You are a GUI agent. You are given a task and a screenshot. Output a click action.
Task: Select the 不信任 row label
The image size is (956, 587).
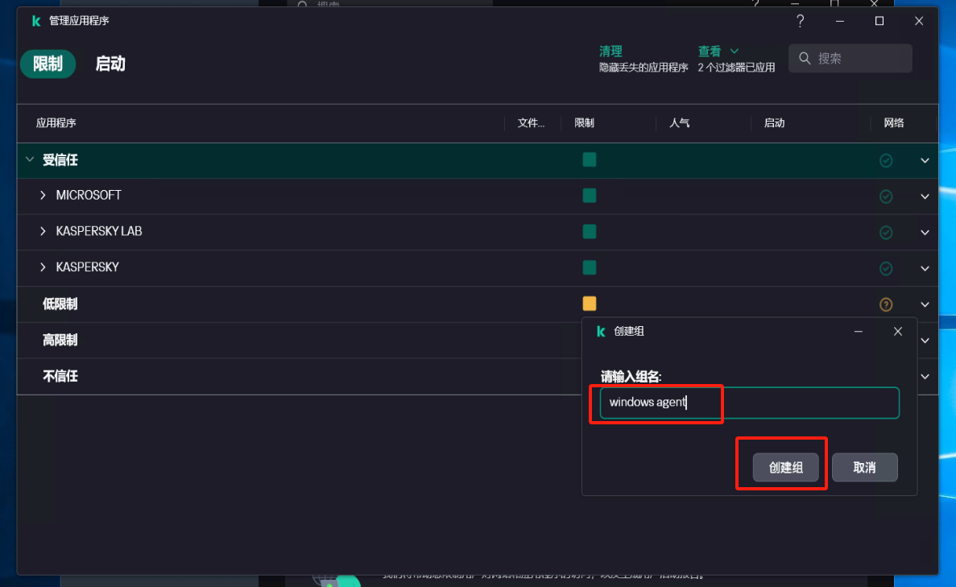point(60,376)
